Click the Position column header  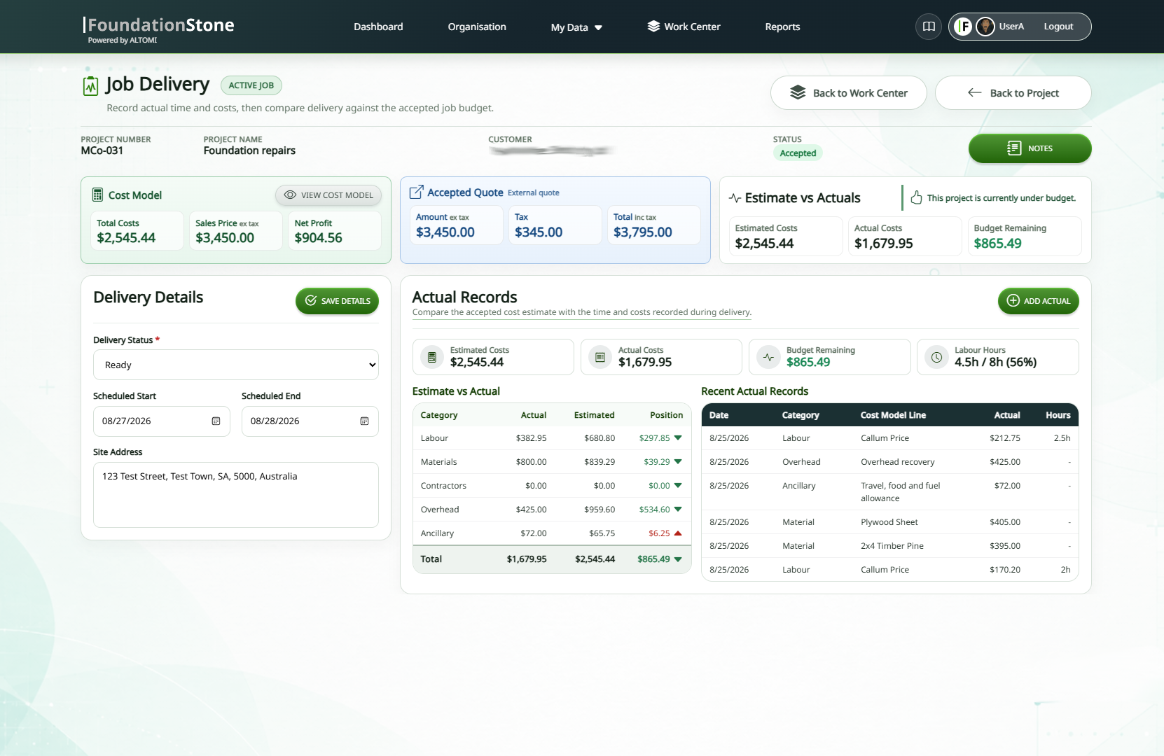(x=666, y=415)
